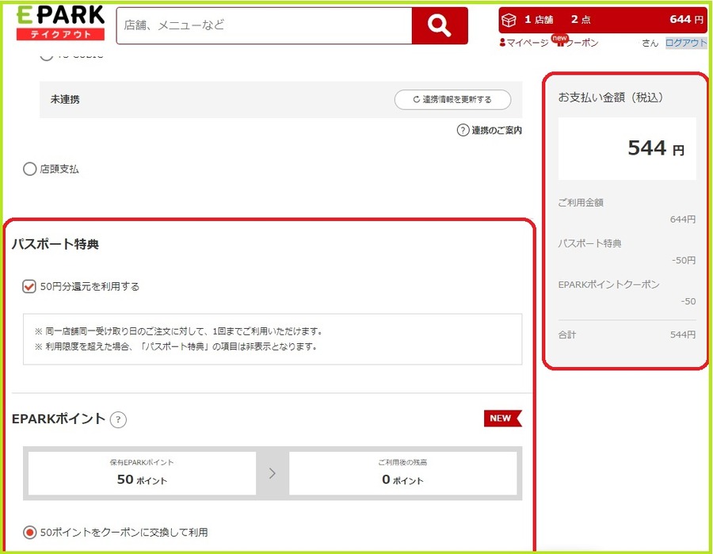Open the cart box icon
The width and height of the screenshot is (713, 554).
pyautogui.click(x=509, y=20)
